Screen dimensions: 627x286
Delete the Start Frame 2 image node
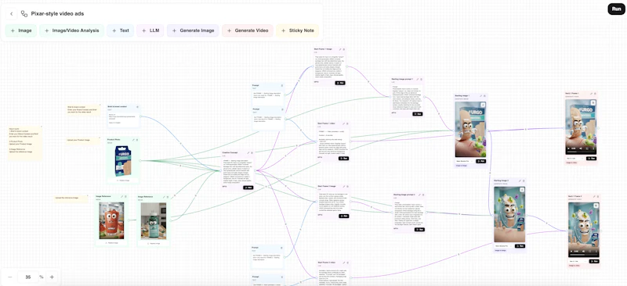coord(347,186)
